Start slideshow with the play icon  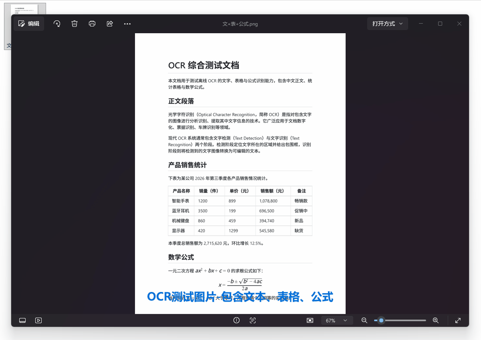38,320
